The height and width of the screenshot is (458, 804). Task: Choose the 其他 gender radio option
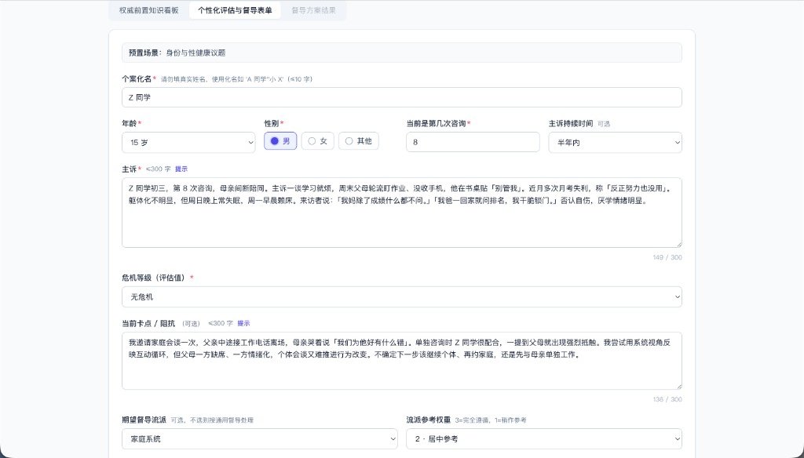click(x=358, y=141)
